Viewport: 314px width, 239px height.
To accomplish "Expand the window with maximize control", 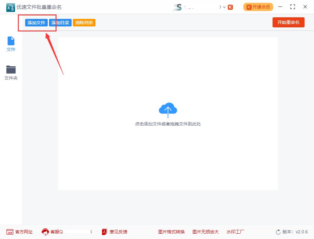I will tap(293, 7).
